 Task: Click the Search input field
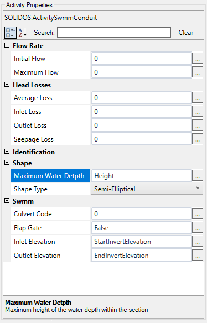[113, 33]
